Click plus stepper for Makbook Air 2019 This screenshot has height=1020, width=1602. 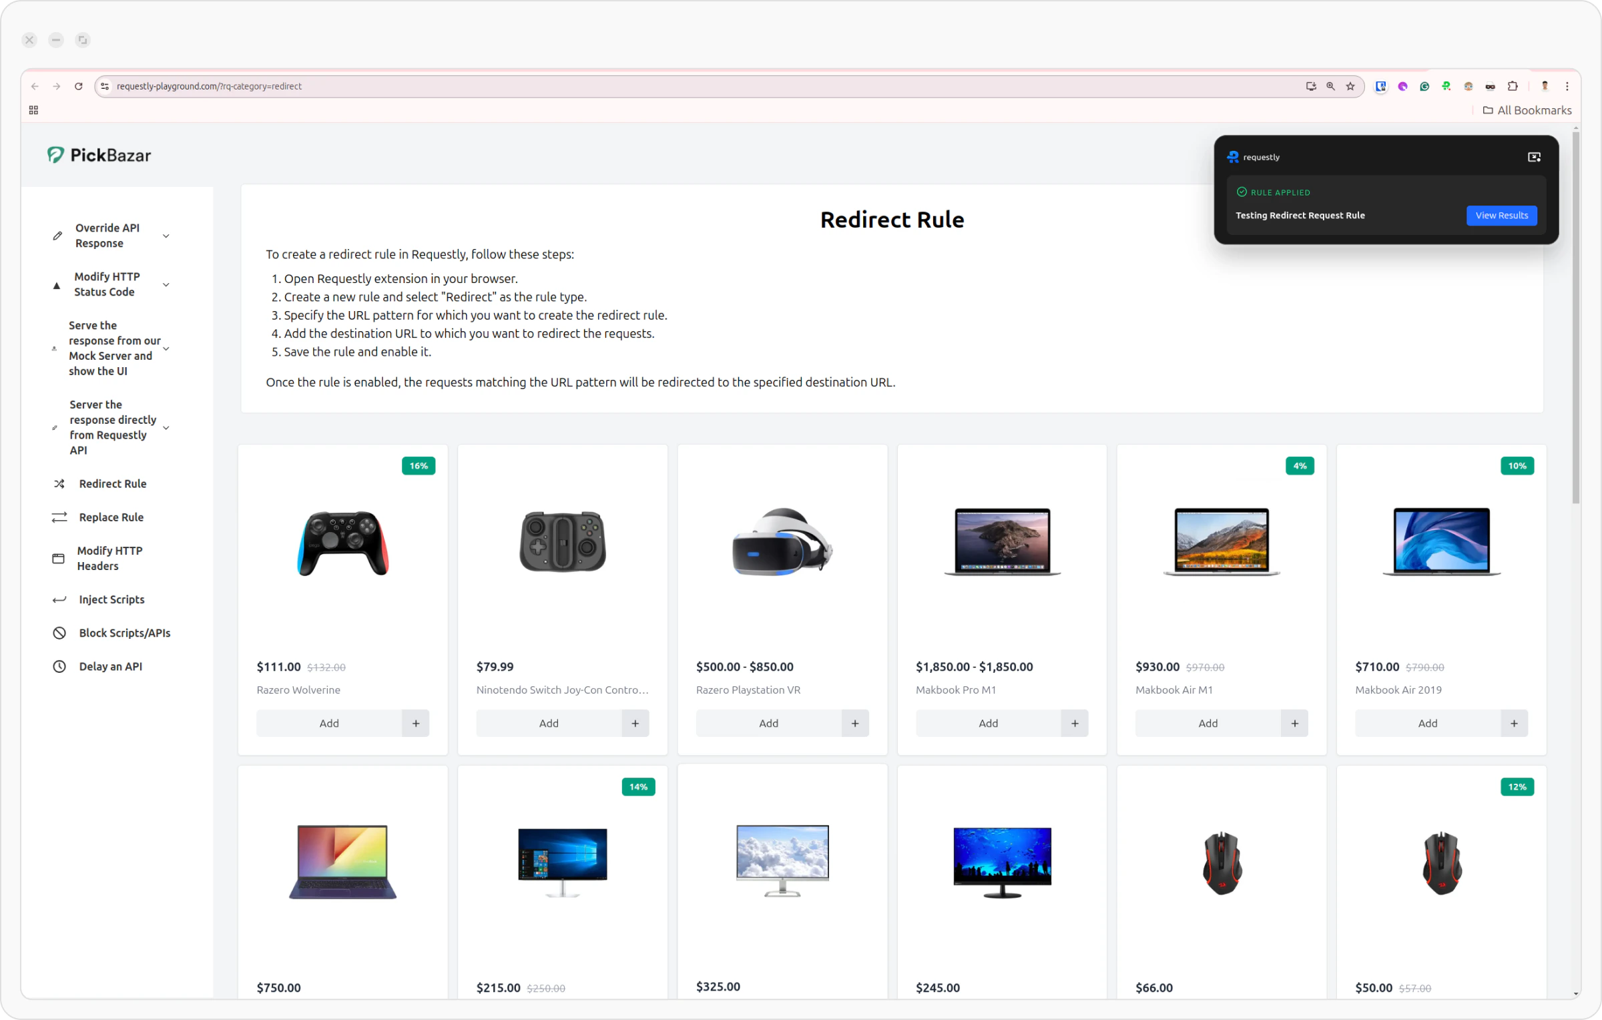coord(1514,723)
